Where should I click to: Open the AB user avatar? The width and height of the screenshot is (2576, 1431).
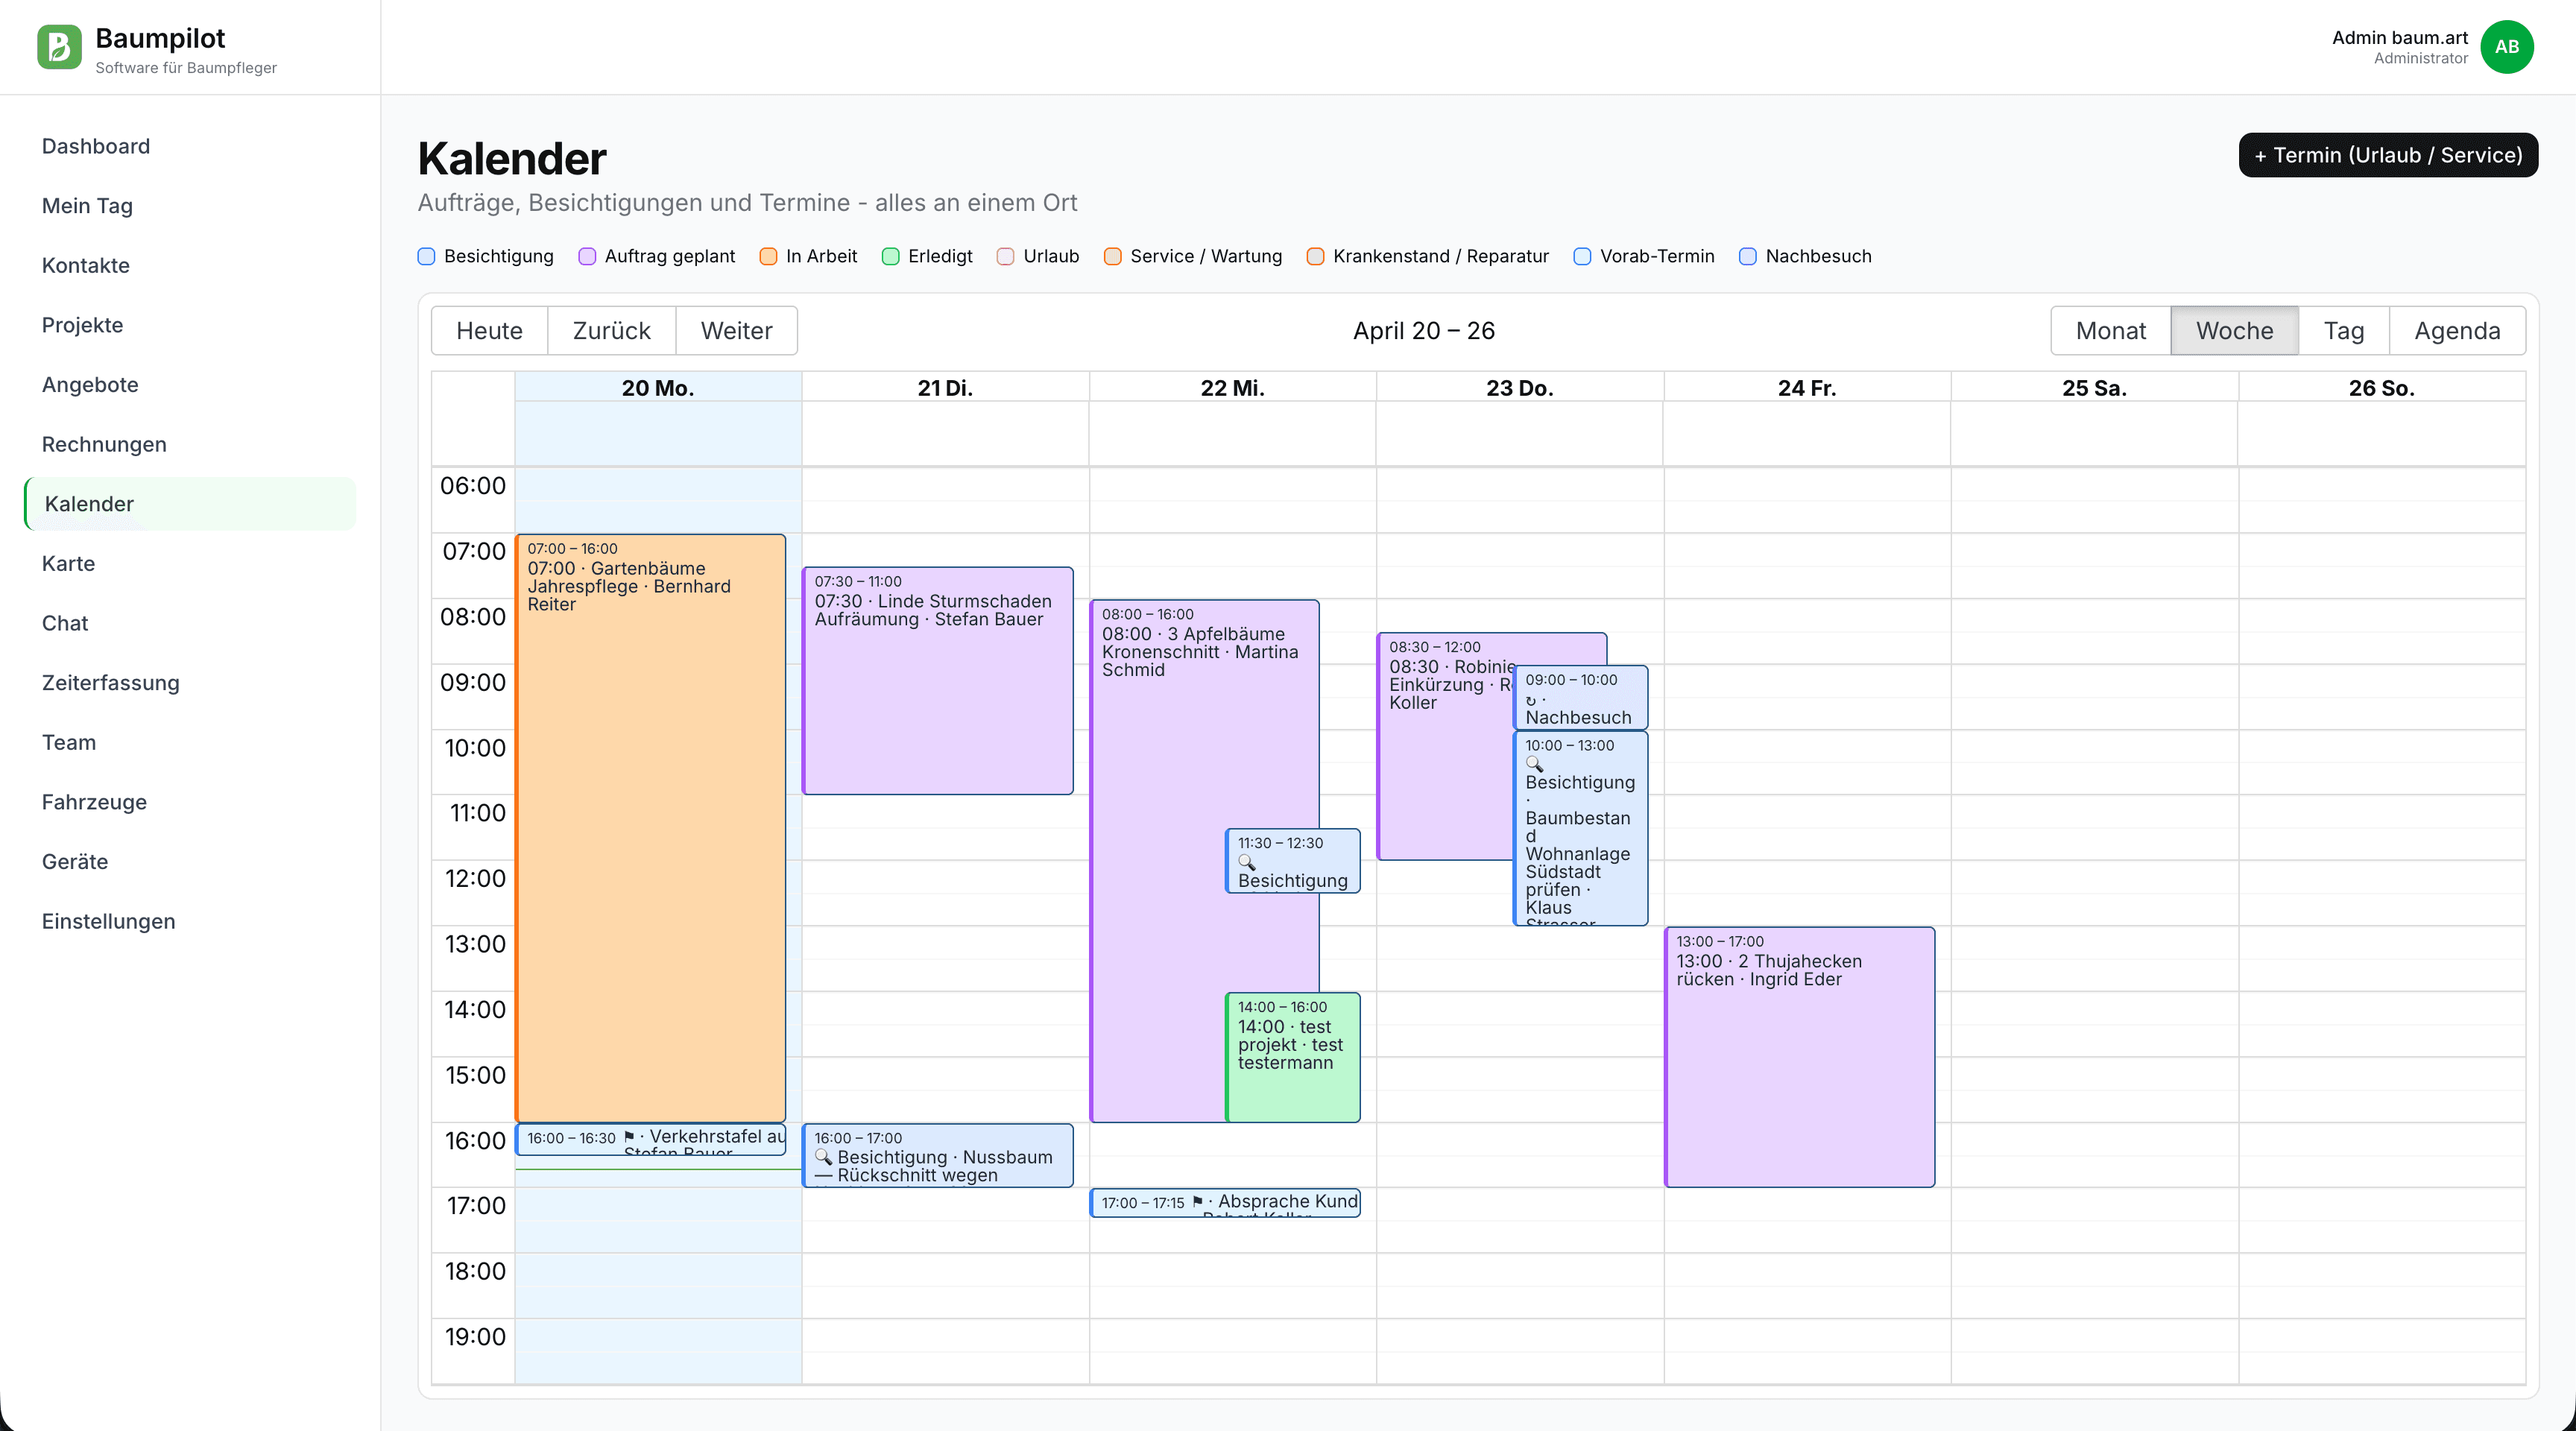2506,47
